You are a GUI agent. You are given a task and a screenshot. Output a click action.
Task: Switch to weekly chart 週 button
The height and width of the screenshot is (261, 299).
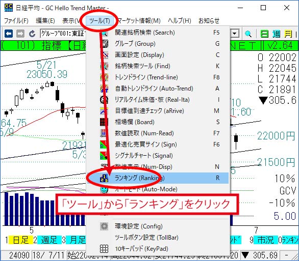[277, 34]
